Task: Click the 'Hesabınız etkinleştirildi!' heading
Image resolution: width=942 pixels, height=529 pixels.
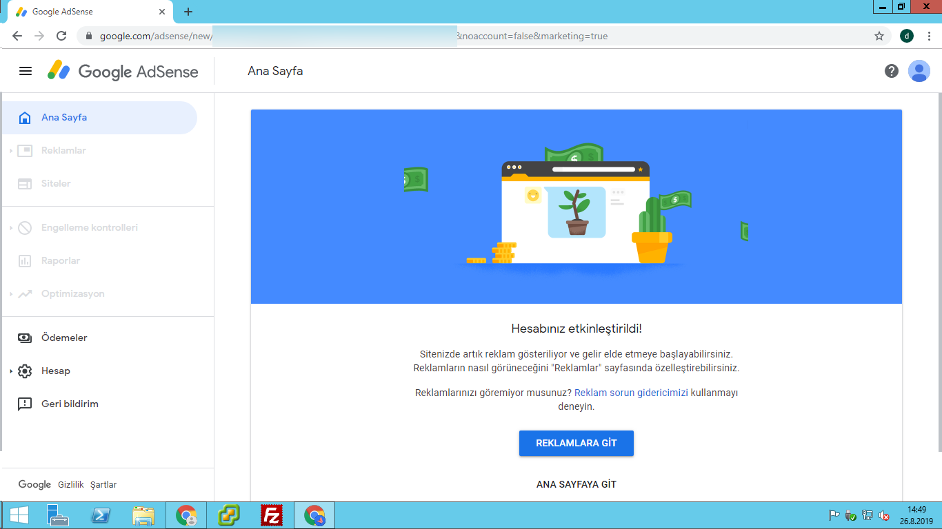Action: 577,329
